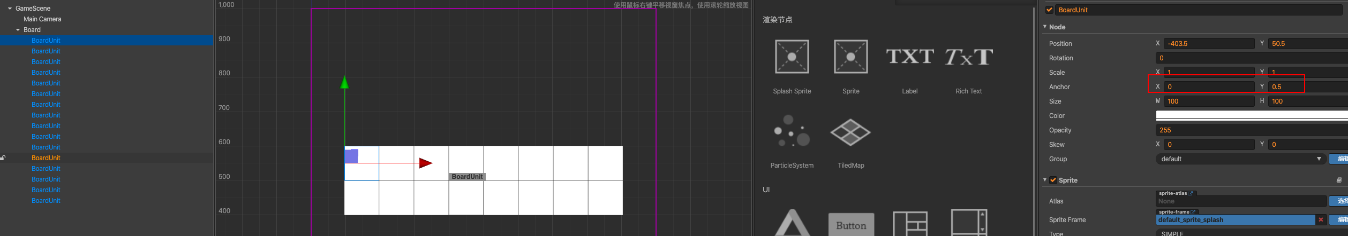Screen dimensions: 1348x236
Task: Collapse the Node properties section
Action: pos(1045,27)
